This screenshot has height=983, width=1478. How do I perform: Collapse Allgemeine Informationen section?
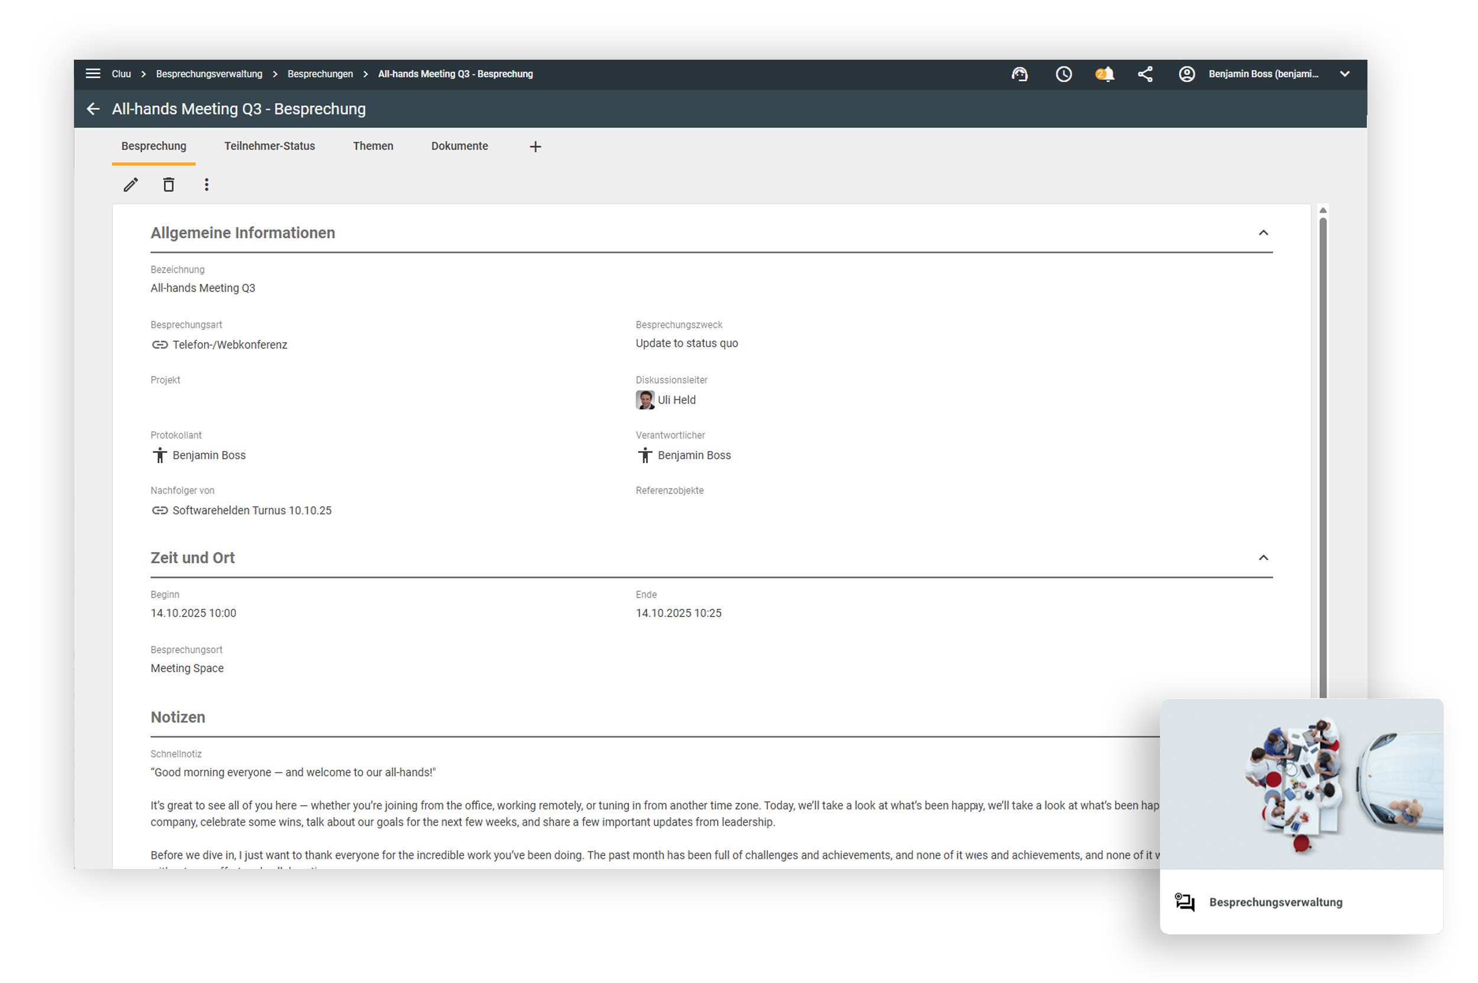(1263, 232)
